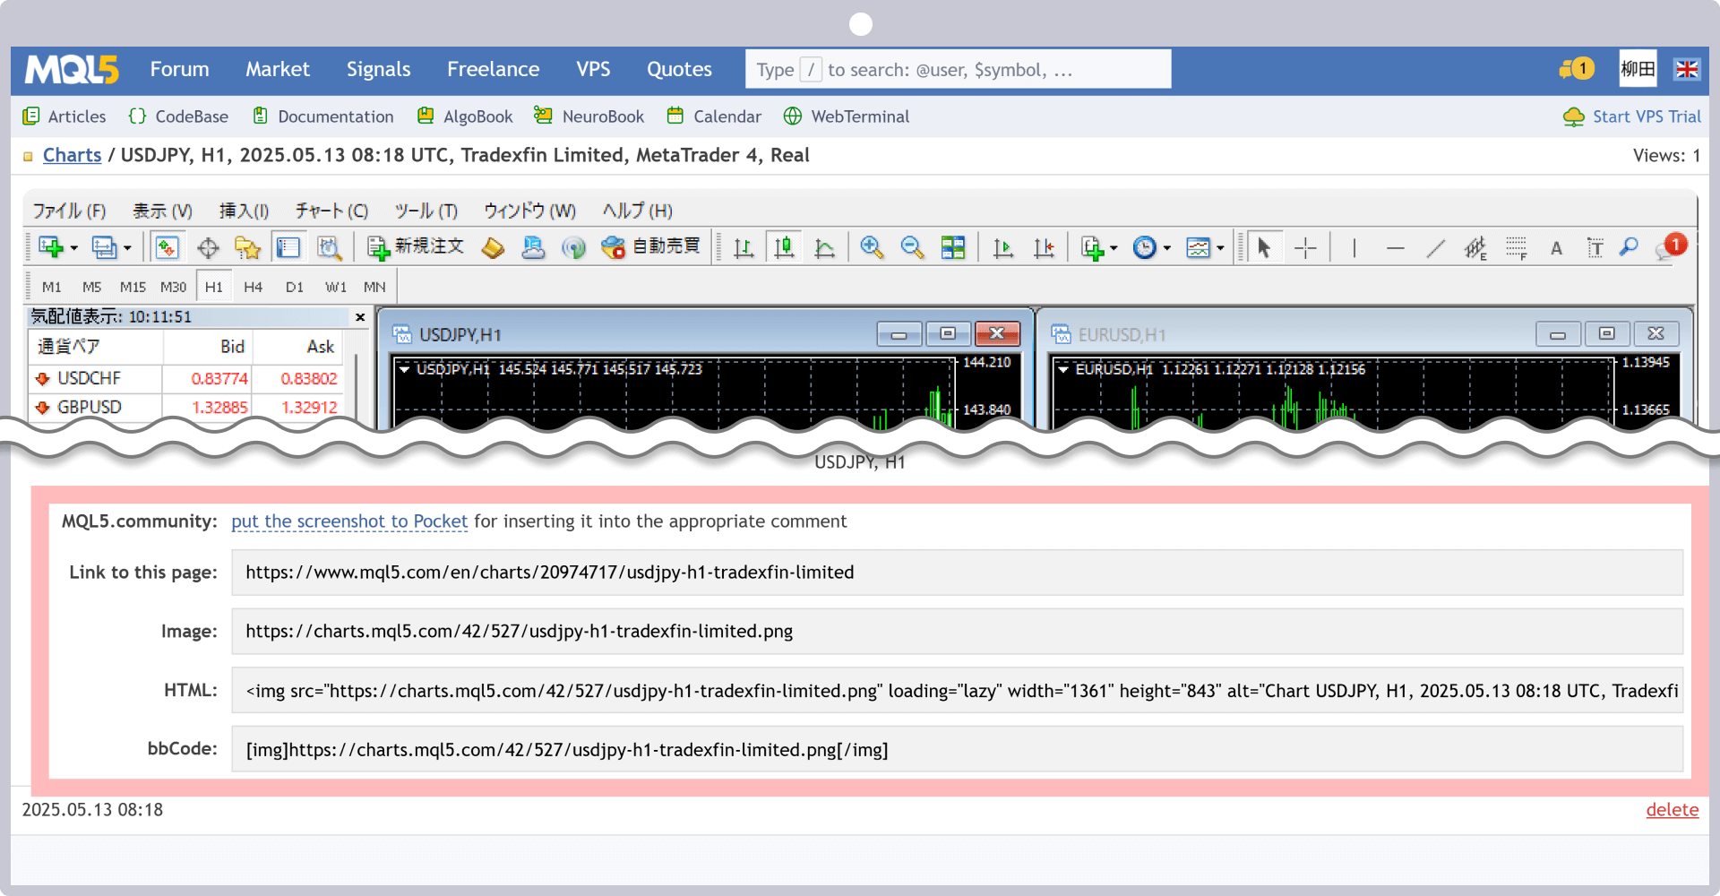This screenshot has height=896, width=1720.
Task: Draw a horizontal line on the chart
Action: pyautogui.click(x=1396, y=247)
